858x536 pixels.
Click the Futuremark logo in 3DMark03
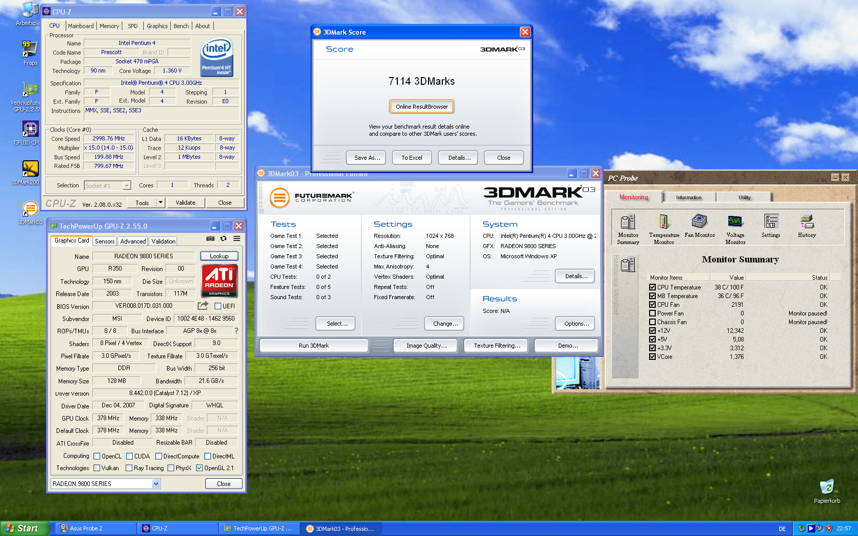(312, 198)
